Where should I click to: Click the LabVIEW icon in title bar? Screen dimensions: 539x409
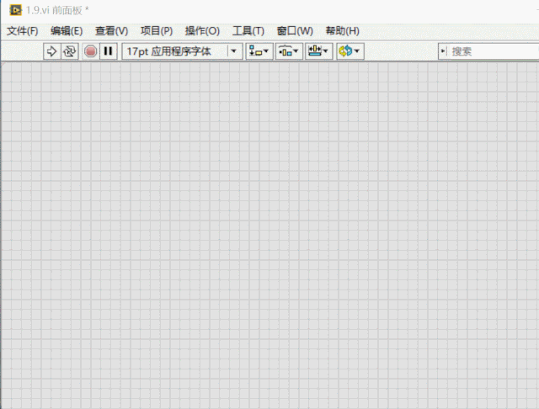pos(15,10)
